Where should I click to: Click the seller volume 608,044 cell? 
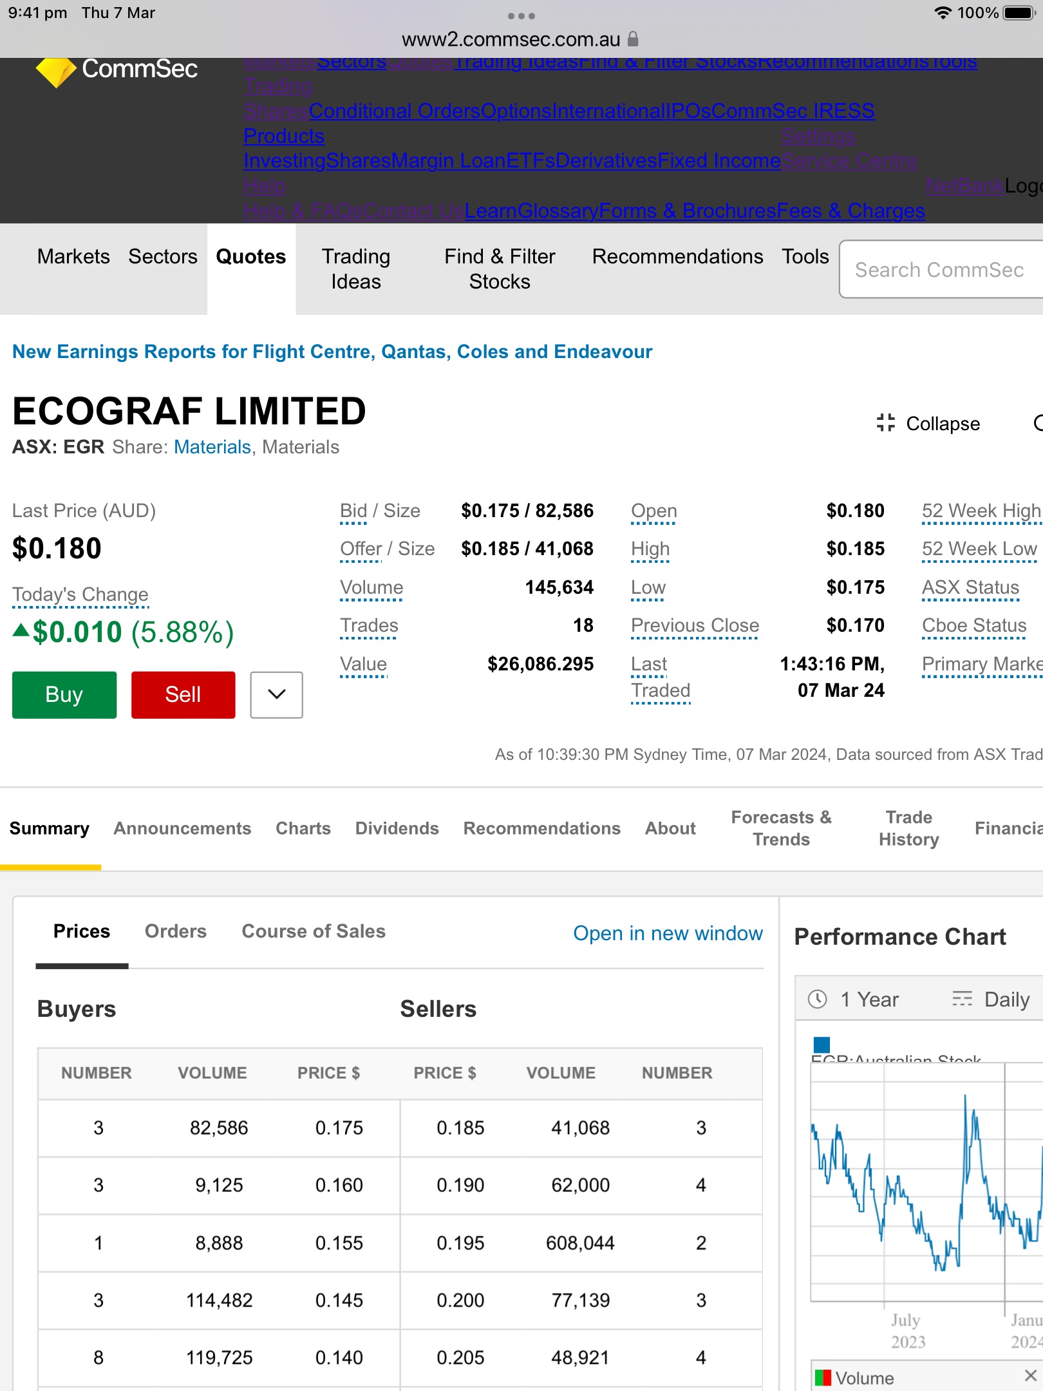pyautogui.click(x=580, y=1243)
